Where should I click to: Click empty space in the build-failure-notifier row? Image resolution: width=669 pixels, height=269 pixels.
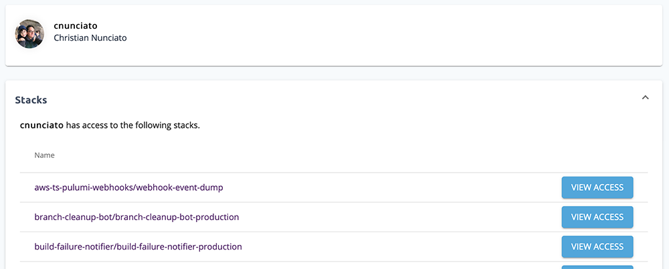401,246
